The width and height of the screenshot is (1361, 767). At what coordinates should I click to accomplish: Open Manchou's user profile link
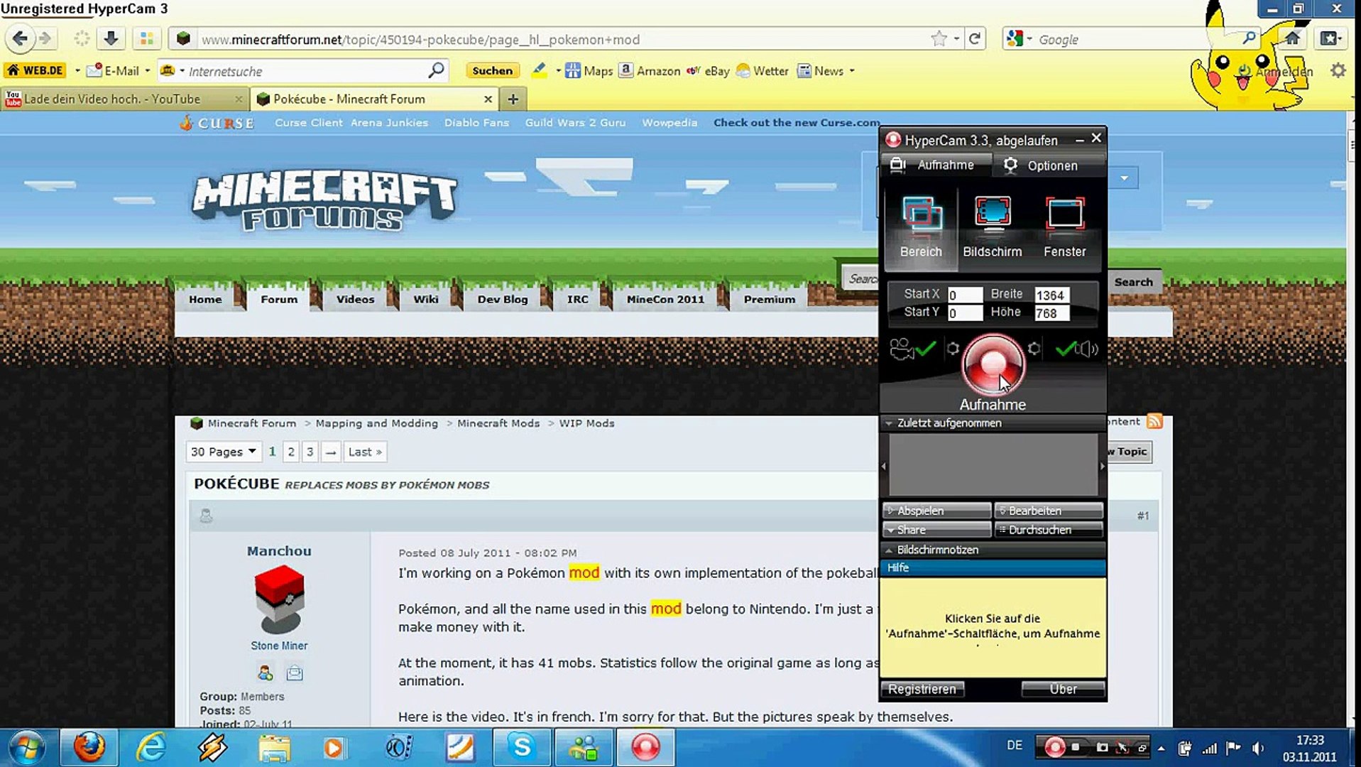pos(279,550)
